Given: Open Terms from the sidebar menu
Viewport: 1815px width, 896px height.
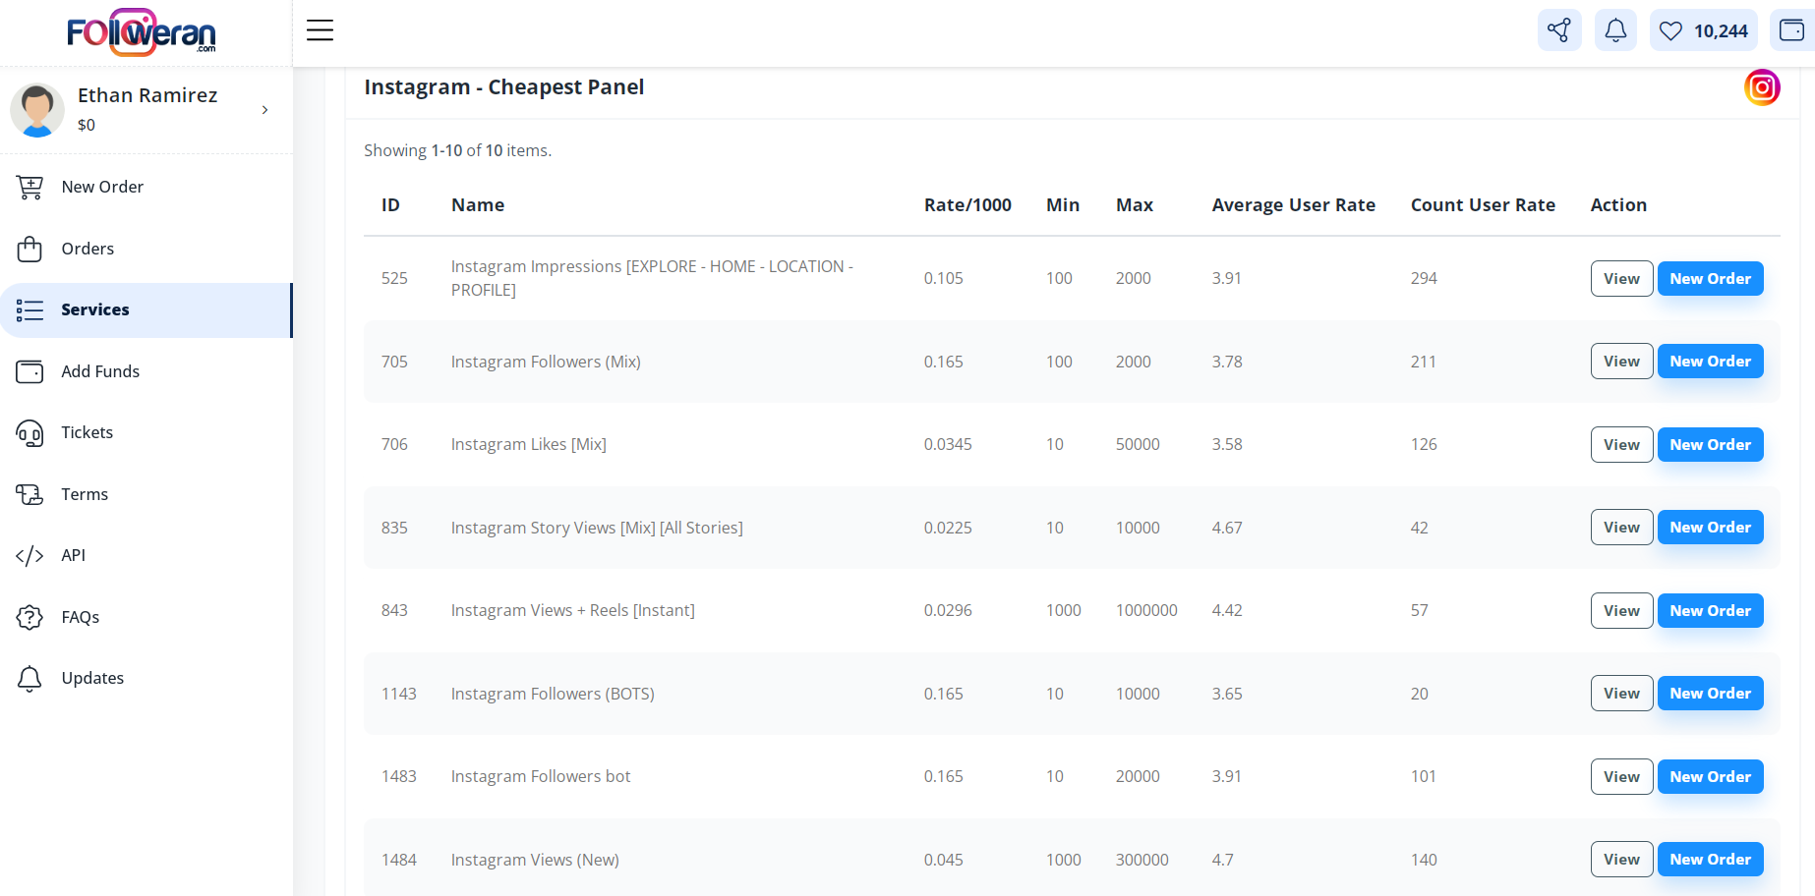Looking at the screenshot, I should pyautogui.click(x=85, y=494).
